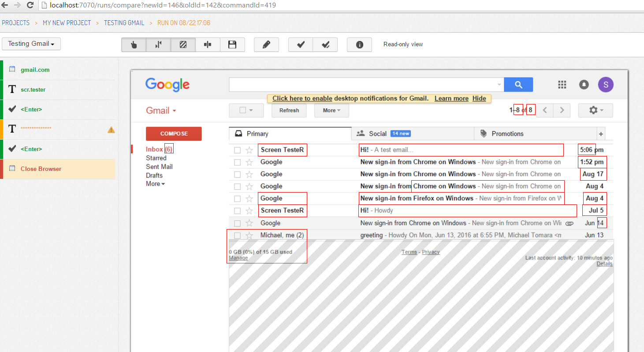Viewport: 644px width, 352px height.
Task: Switch to the Promotions tab
Action: pos(535,134)
